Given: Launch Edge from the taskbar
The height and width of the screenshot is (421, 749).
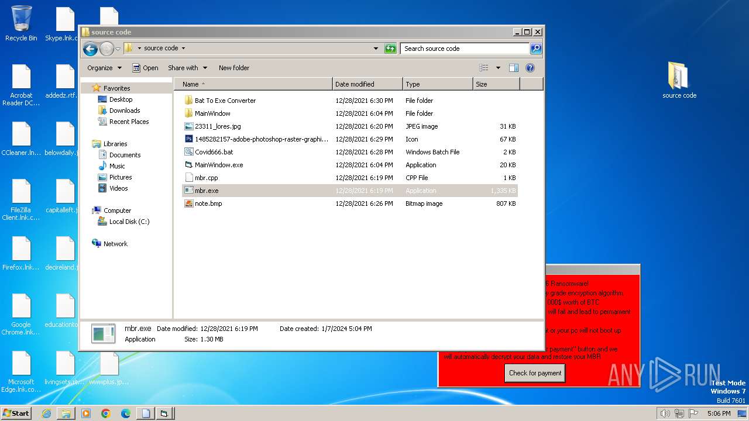Looking at the screenshot, I should coord(126,413).
